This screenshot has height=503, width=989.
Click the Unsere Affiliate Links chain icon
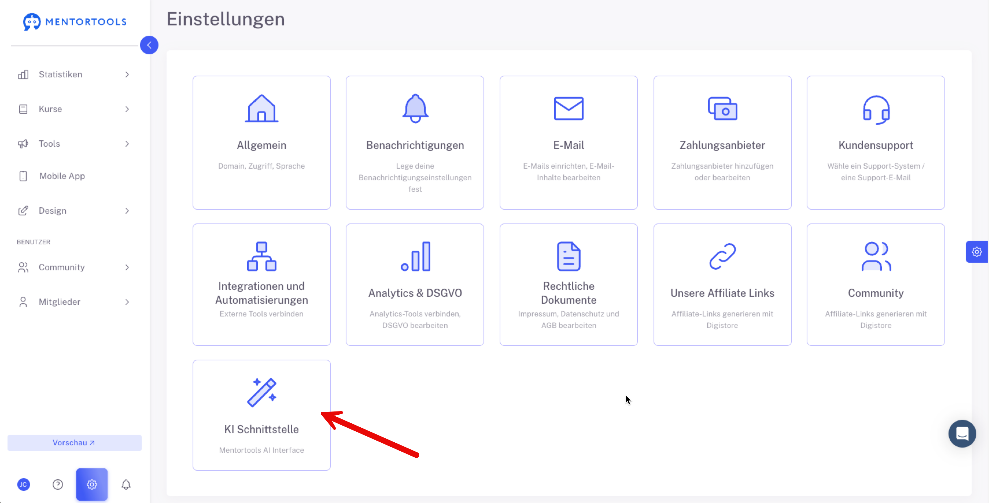click(x=722, y=256)
